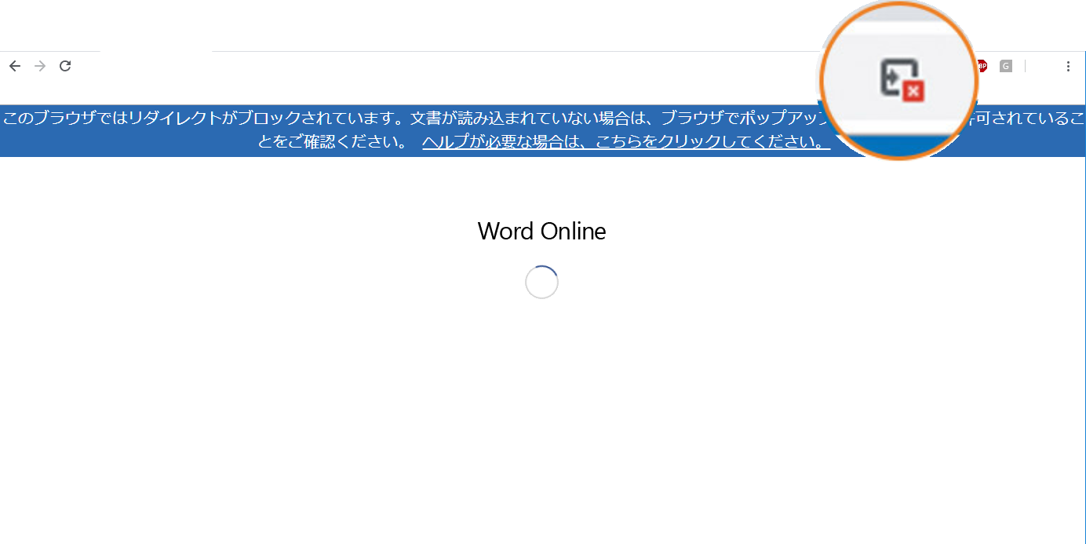Viewport: 1086px width, 544px height.
Task: Open the red Adblock Plus extension icon
Action: point(982,66)
